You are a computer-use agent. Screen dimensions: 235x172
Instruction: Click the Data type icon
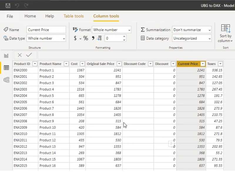tap(6, 38)
